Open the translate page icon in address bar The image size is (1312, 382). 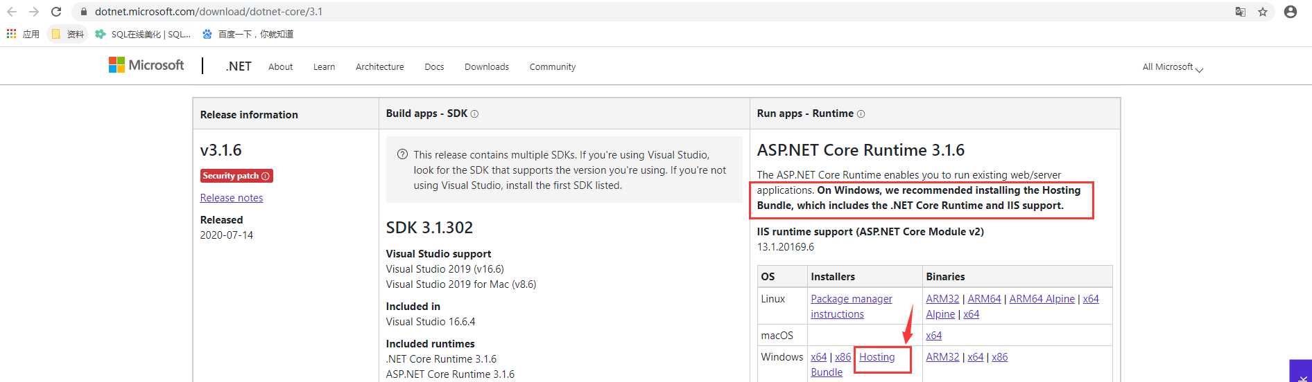[1241, 12]
